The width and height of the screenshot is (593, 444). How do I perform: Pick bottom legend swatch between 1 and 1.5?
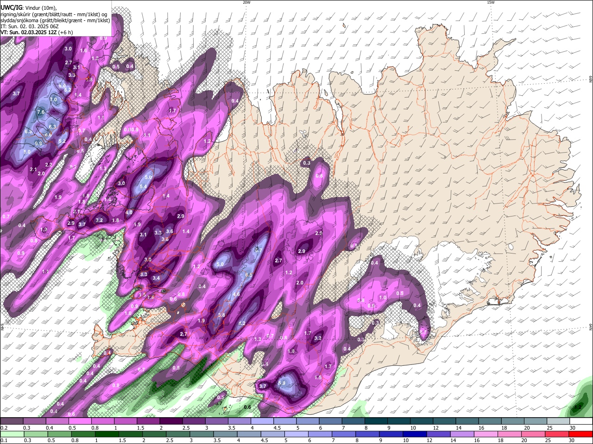tap(107, 434)
